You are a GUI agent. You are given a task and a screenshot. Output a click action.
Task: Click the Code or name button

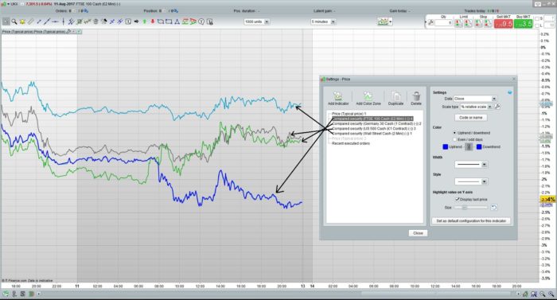[471, 117]
